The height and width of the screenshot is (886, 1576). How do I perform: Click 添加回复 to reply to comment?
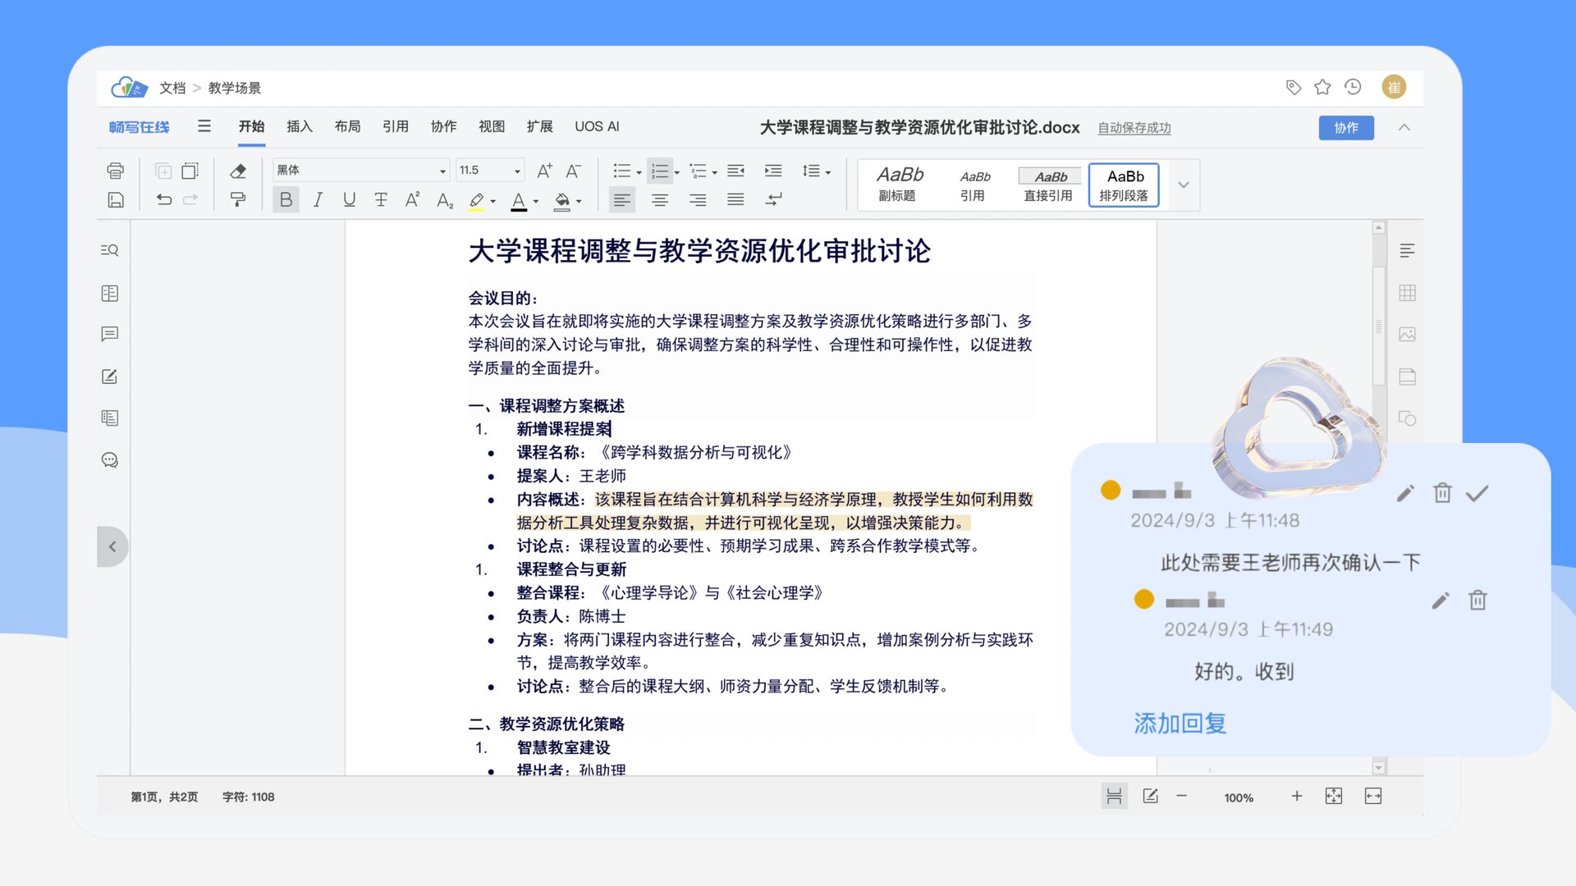[1180, 724]
